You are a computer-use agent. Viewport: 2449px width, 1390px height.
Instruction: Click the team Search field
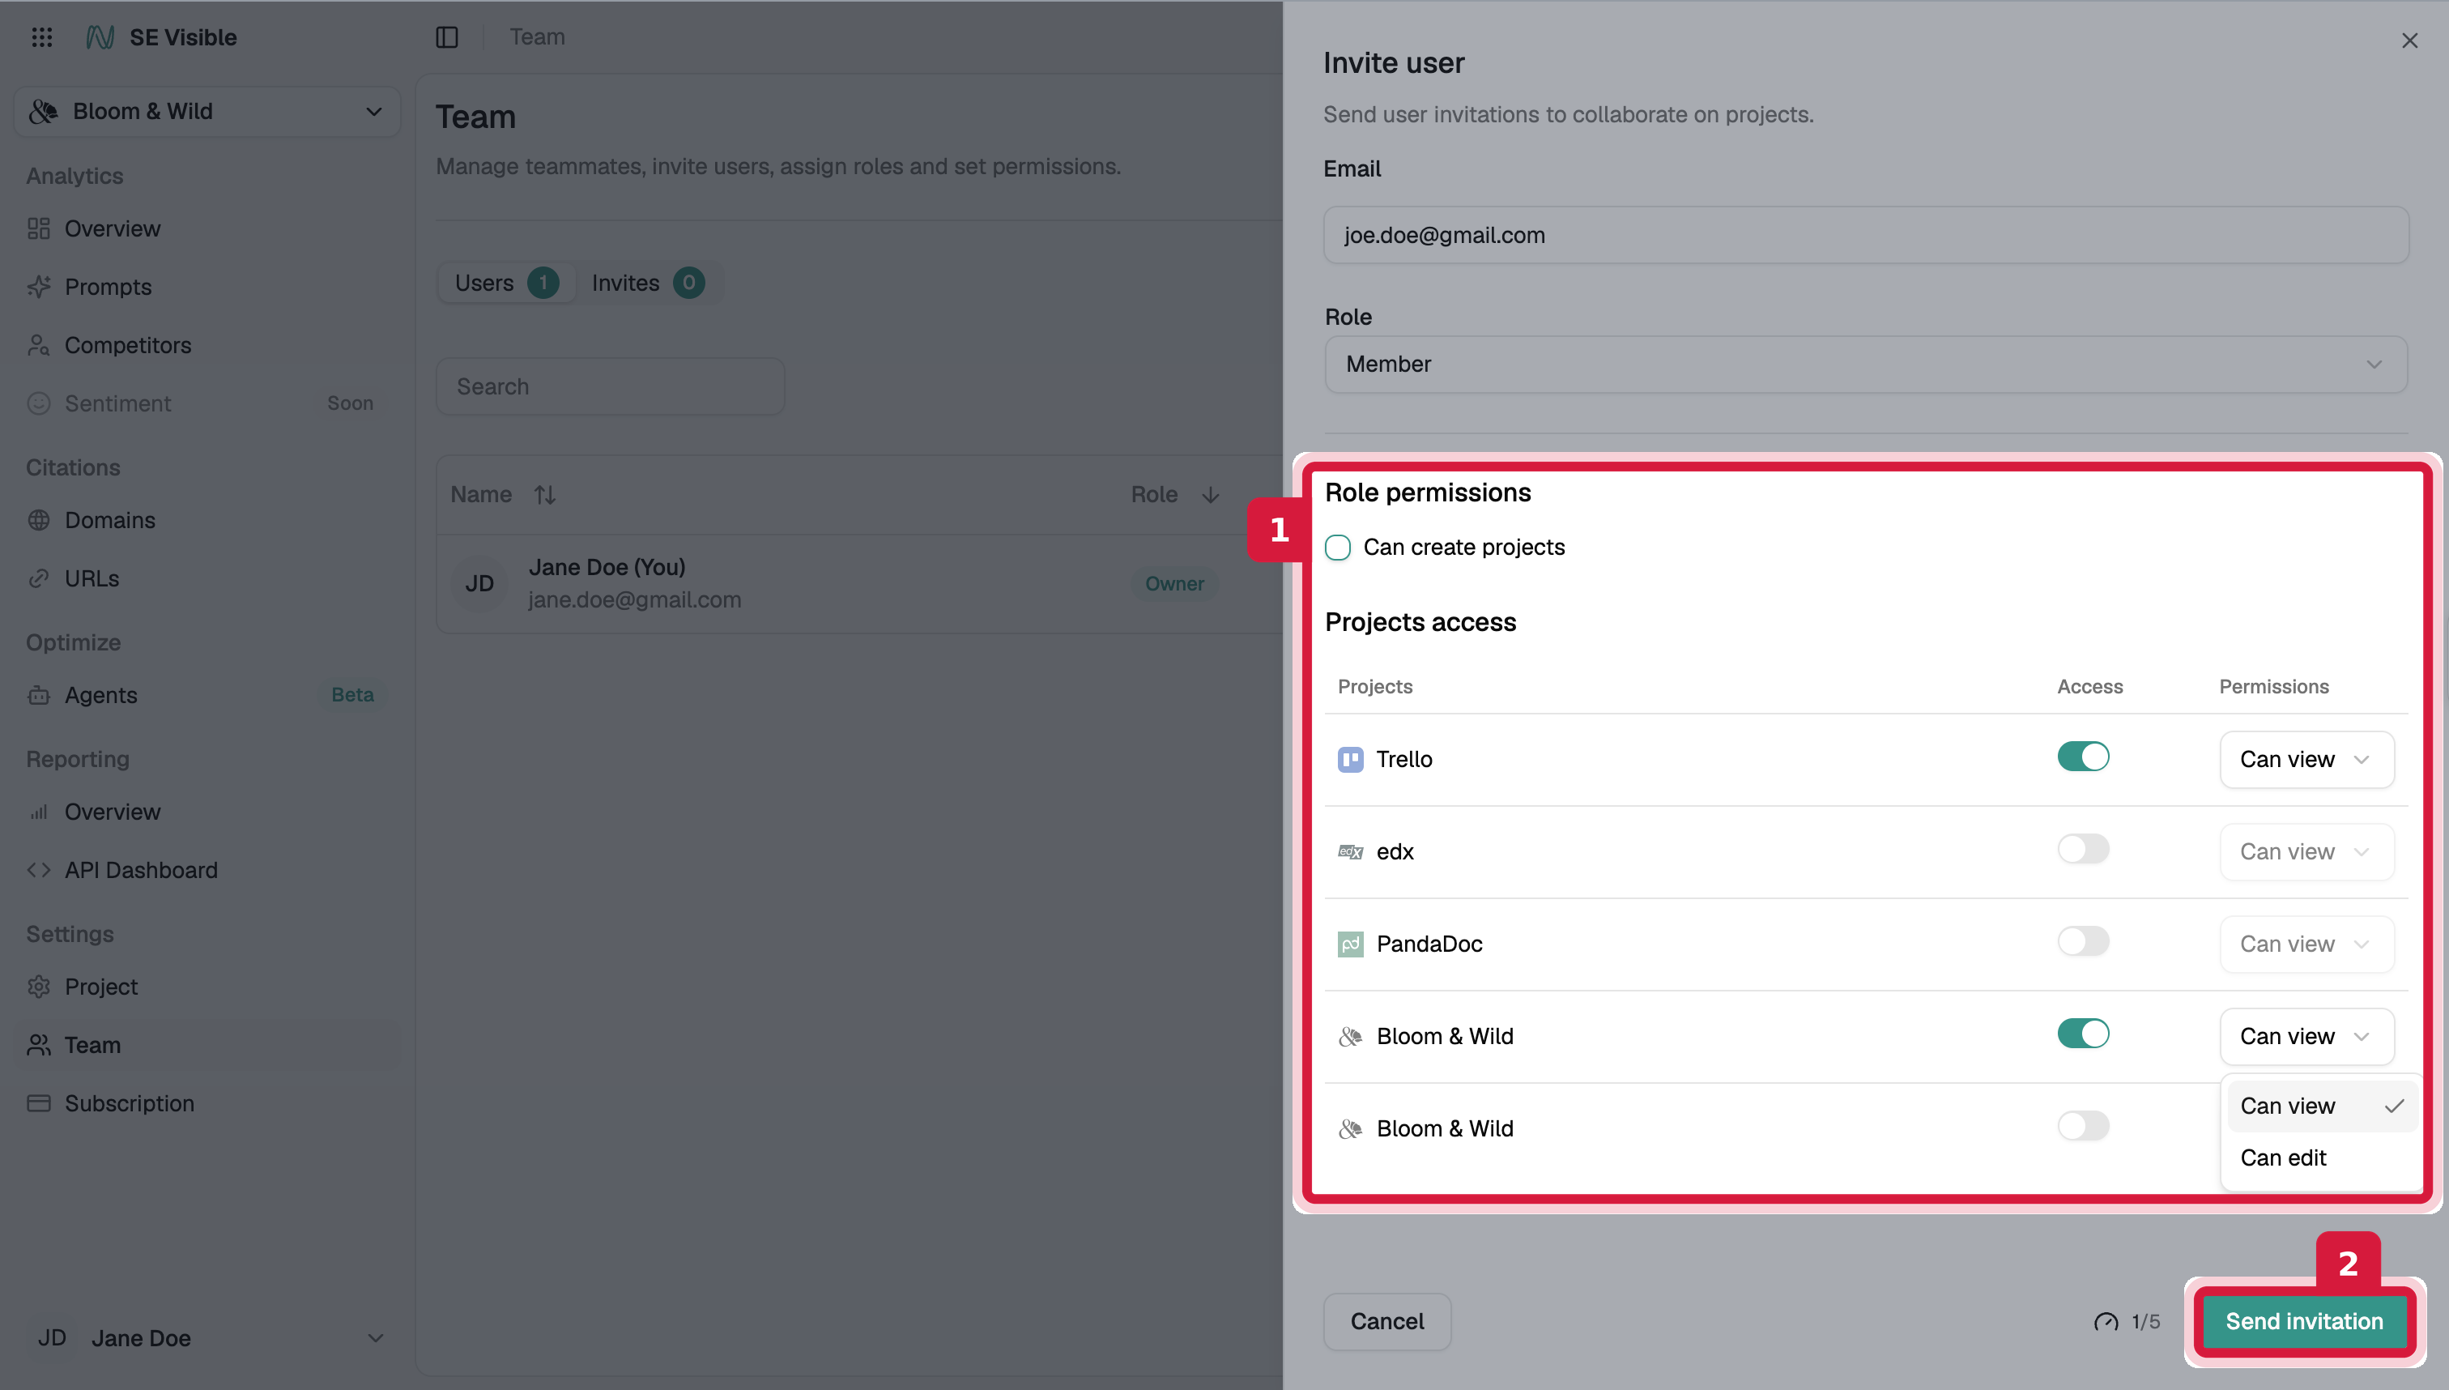[610, 386]
